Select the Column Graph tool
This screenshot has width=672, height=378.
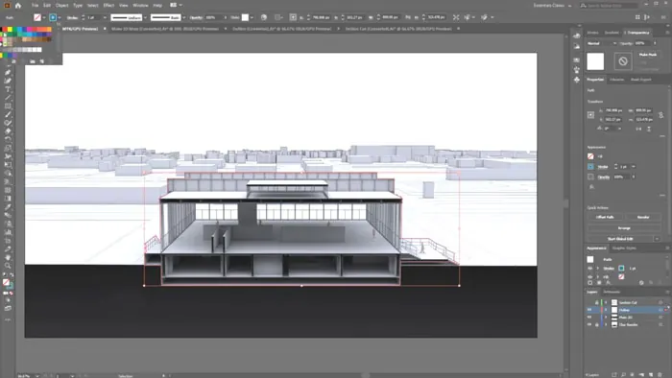click(x=8, y=232)
